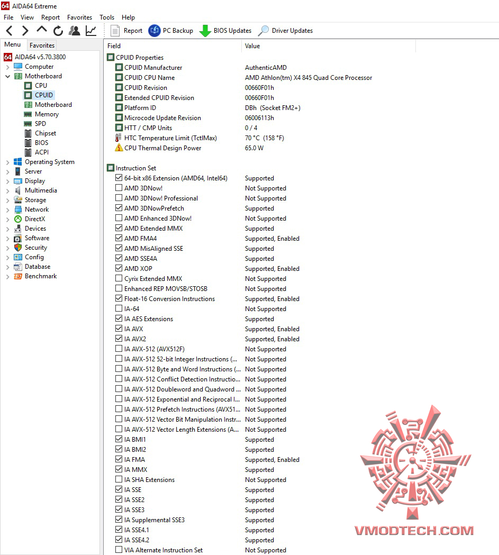
Task: Click the AIDA64 v5.70.3800 root node
Action: point(40,57)
